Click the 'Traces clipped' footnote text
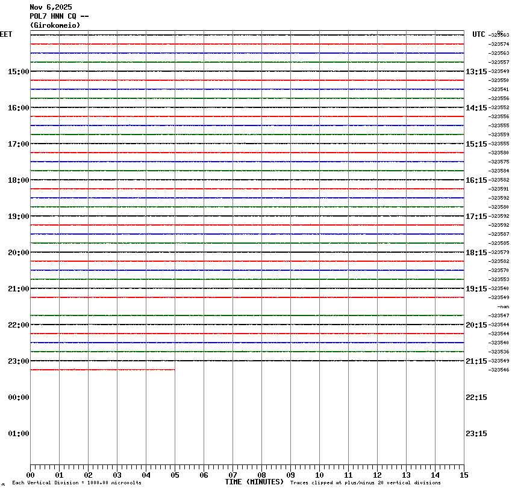512x491 pixels. (365, 483)
